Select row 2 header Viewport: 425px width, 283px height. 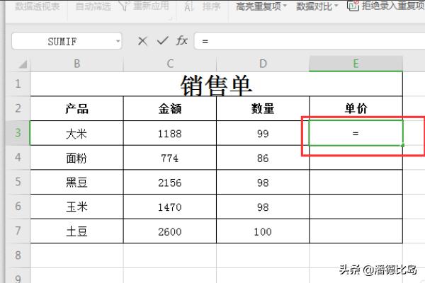[x=18, y=108]
